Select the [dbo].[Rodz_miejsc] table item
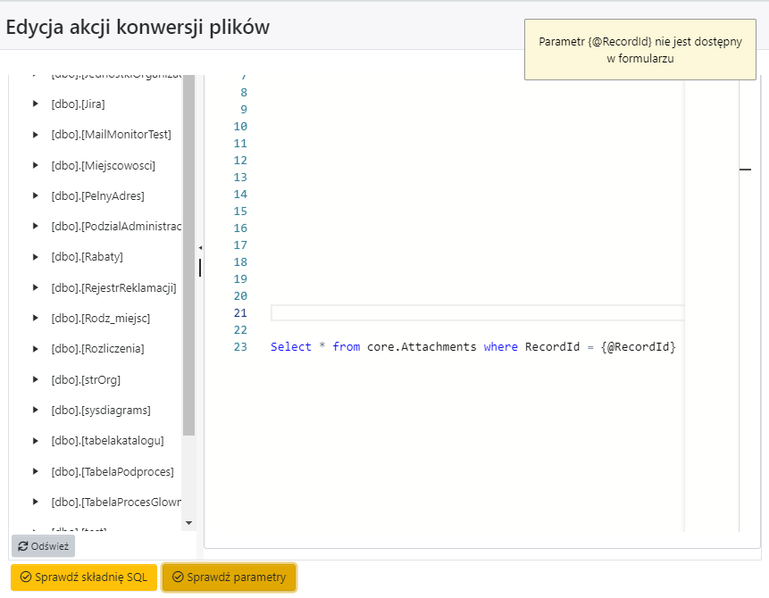The width and height of the screenshot is (769, 598). coord(100,319)
